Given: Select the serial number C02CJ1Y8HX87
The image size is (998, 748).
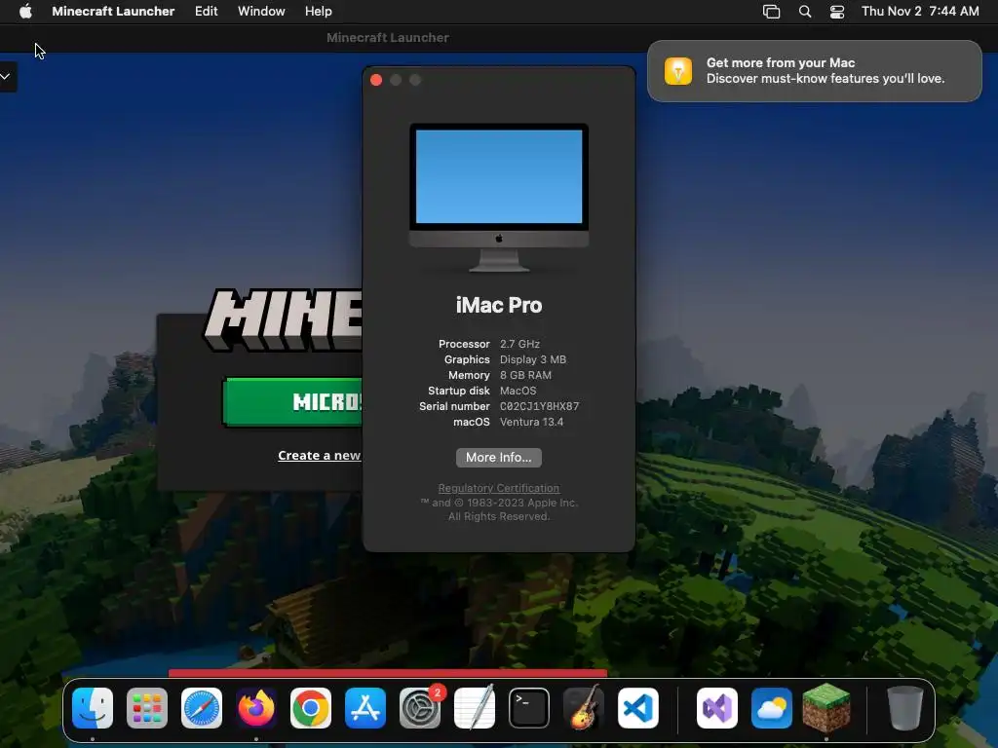Looking at the screenshot, I should pyautogui.click(x=539, y=406).
